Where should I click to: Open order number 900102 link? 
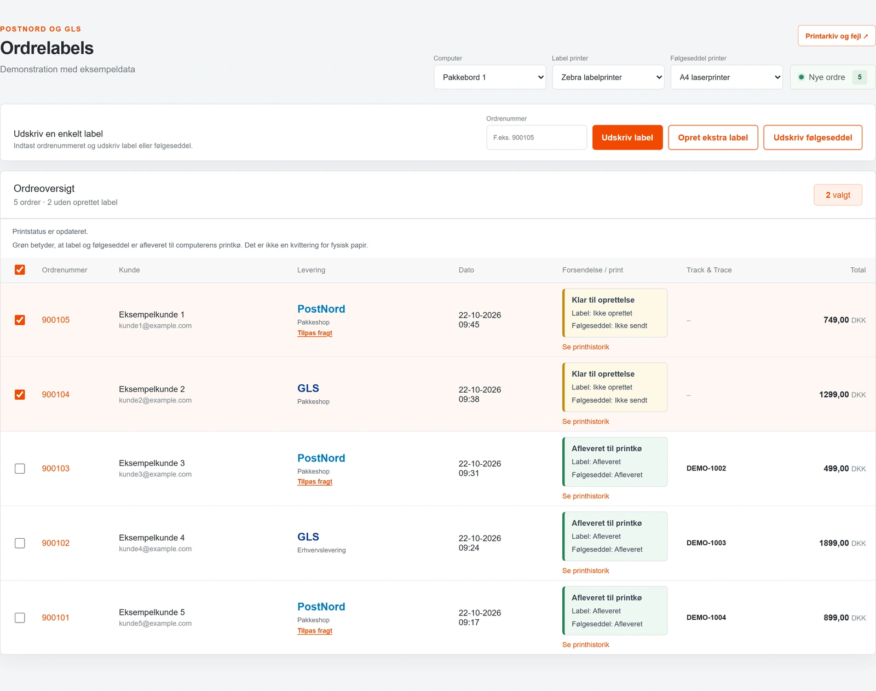tap(56, 543)
